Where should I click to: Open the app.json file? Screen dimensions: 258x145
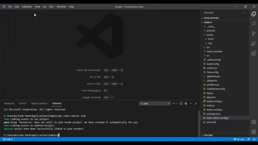(225, 97)
